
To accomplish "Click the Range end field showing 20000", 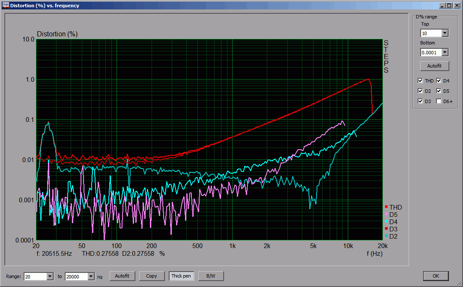I will click(x=77, y=276).
